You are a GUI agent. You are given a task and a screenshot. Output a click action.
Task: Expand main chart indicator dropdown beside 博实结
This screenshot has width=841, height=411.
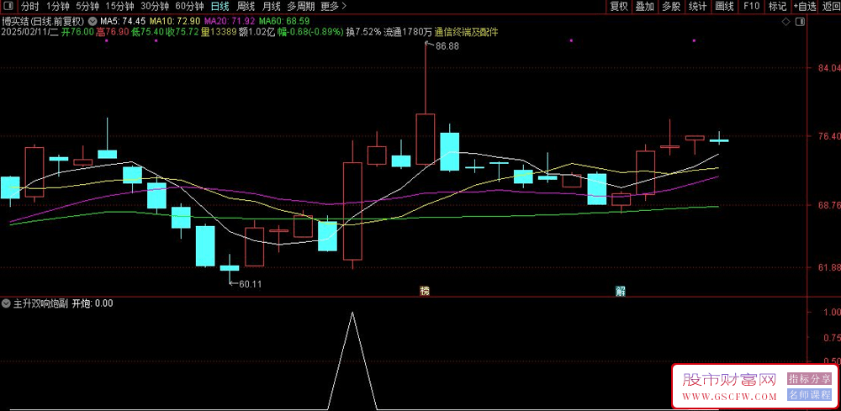[92, 20]
